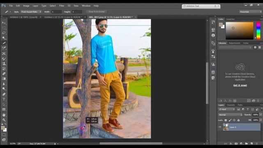Show libraries items in grid view
263x148 pixels.
click(x=255, y=48)
